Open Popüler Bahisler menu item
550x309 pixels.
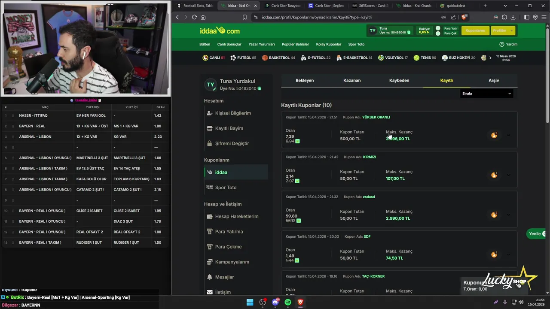point(295,44)
